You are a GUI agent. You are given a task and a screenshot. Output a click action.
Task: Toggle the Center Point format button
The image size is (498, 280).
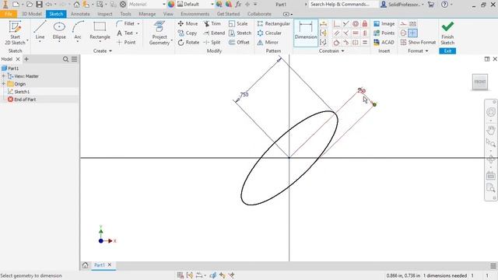point(412,33)
